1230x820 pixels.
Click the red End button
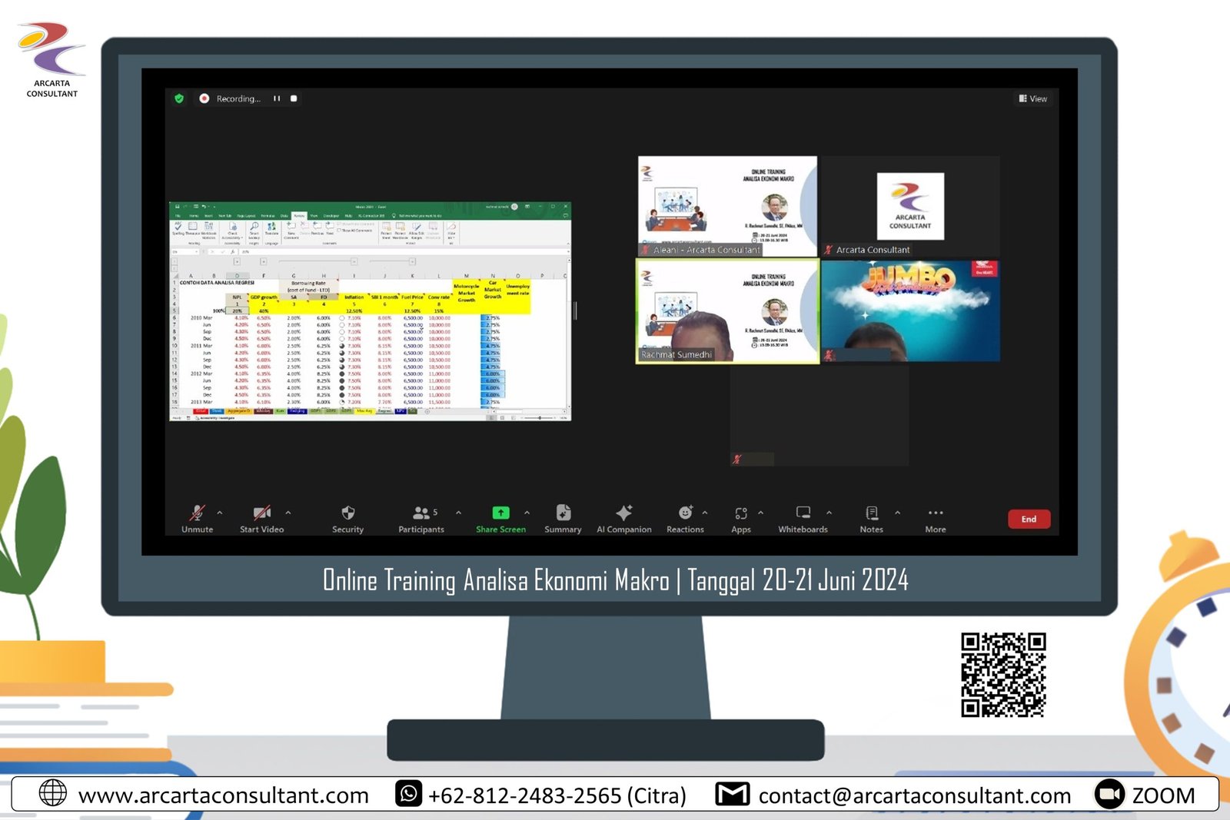[x=1029, y=519]
